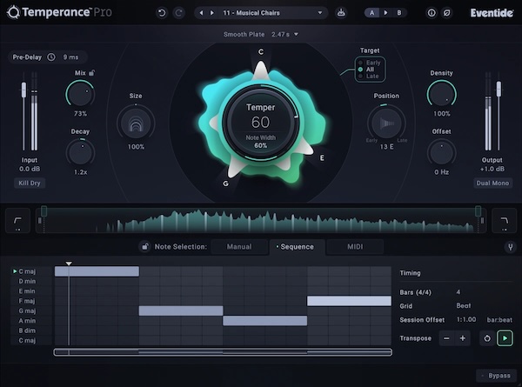Select the E min row label
The image size is (522, 387).
27,291
